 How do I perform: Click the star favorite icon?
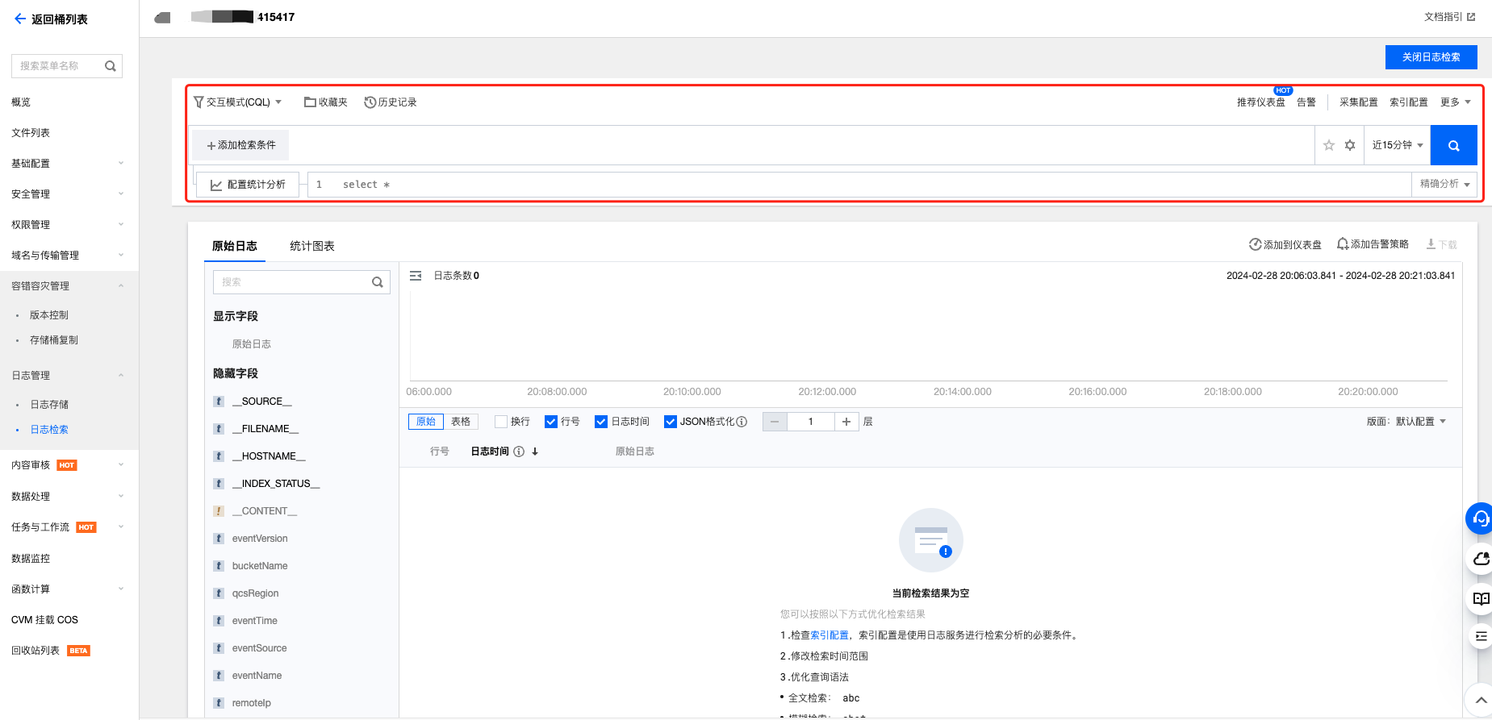click(1329, 146)
